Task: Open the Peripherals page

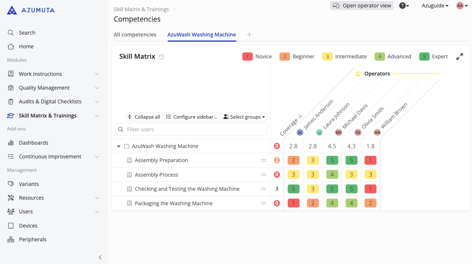Action: 33,239
